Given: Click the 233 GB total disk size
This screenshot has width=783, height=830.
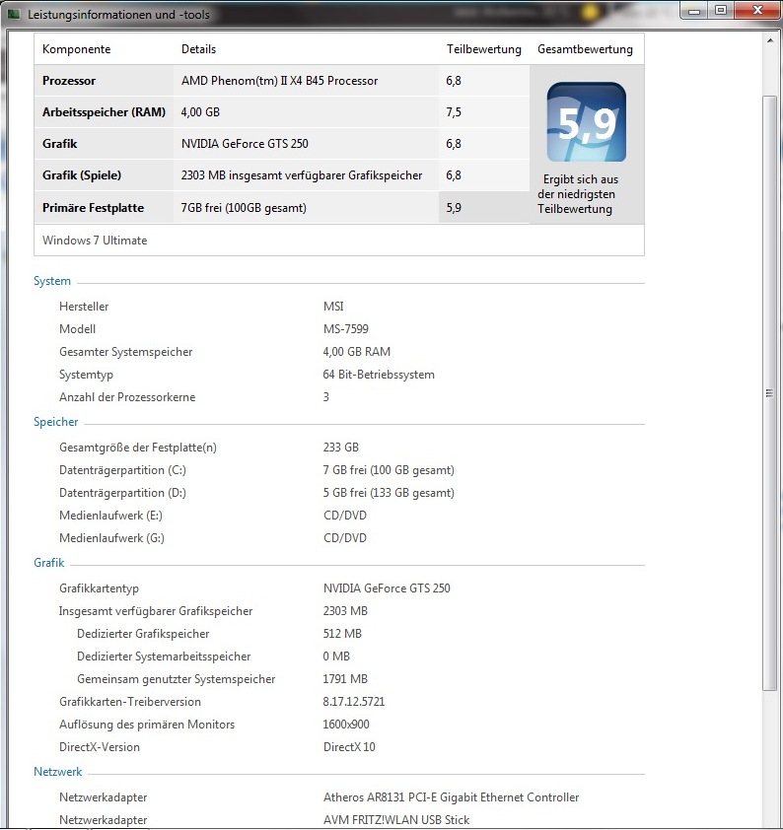Looking at the screenshot, I should (341, 448).
